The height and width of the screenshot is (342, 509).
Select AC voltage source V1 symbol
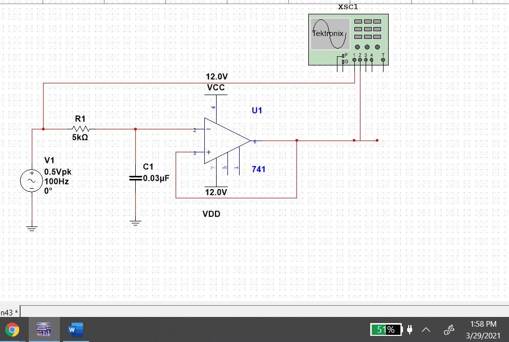point(31,180)
